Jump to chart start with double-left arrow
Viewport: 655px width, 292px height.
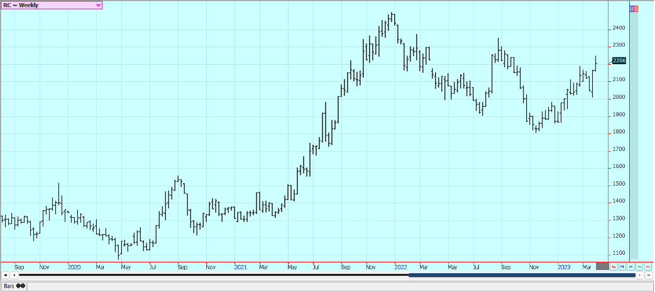[x=6, y=275]
